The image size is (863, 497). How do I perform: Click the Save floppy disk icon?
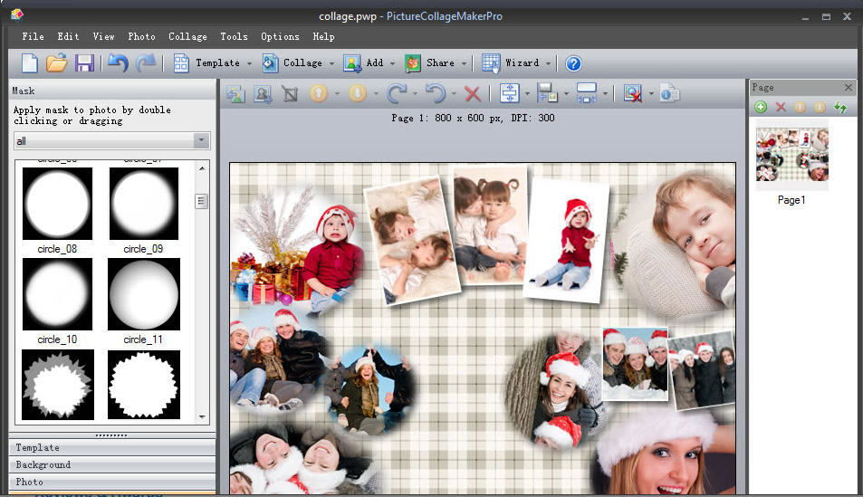point(84,63)
